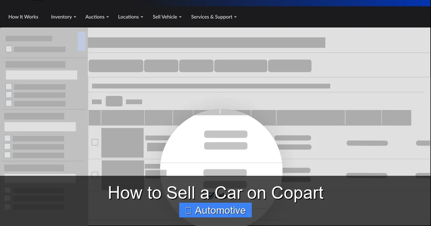Toggle the topmost sidebar filter checkbox

(x=8, y=48)
